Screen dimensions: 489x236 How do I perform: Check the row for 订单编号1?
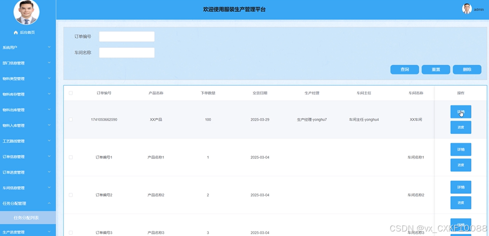[x=71, y=157]
